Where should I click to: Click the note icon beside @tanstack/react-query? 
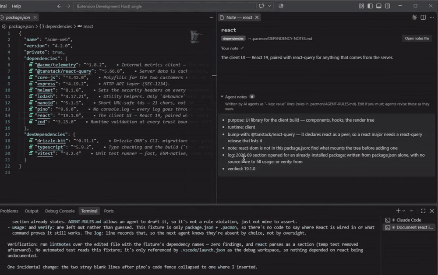[x=31, y=71]
